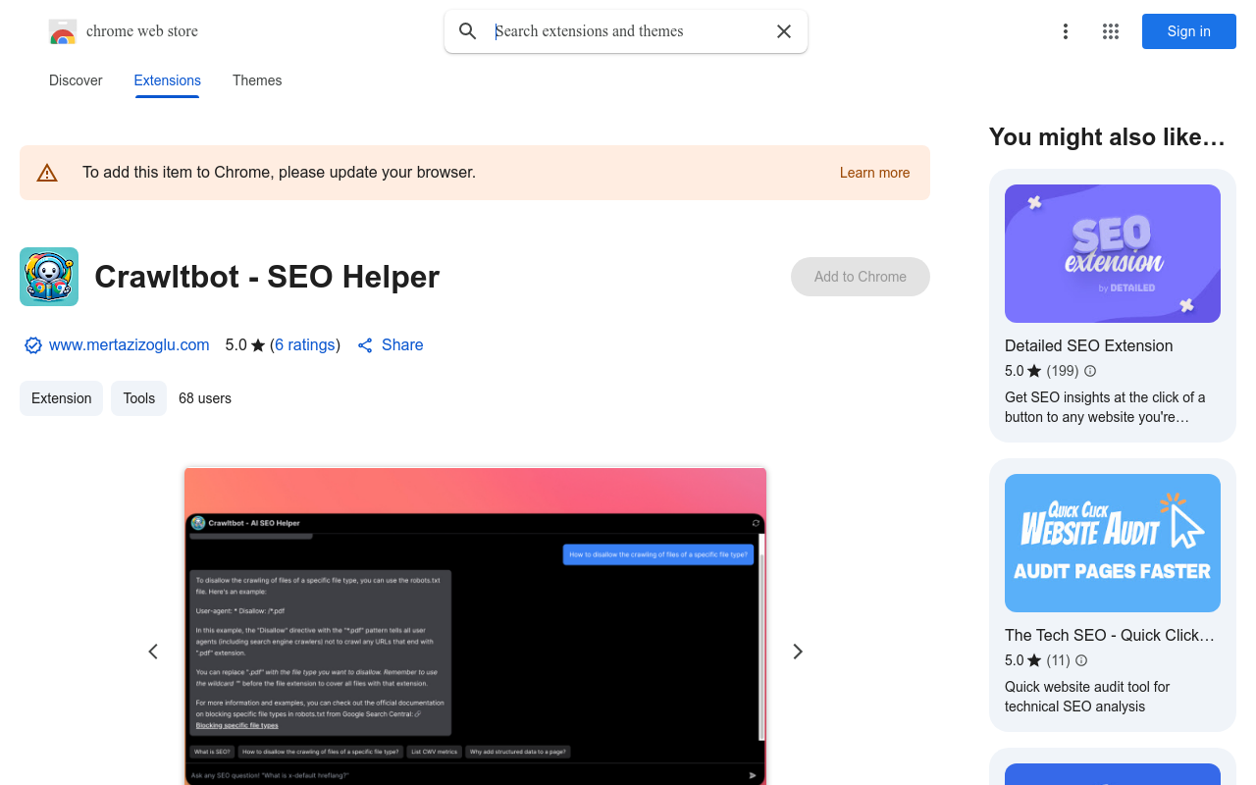Open the Google apps grid icon
Screen dimensions: 1256x785
click(x=1110, y=30)
